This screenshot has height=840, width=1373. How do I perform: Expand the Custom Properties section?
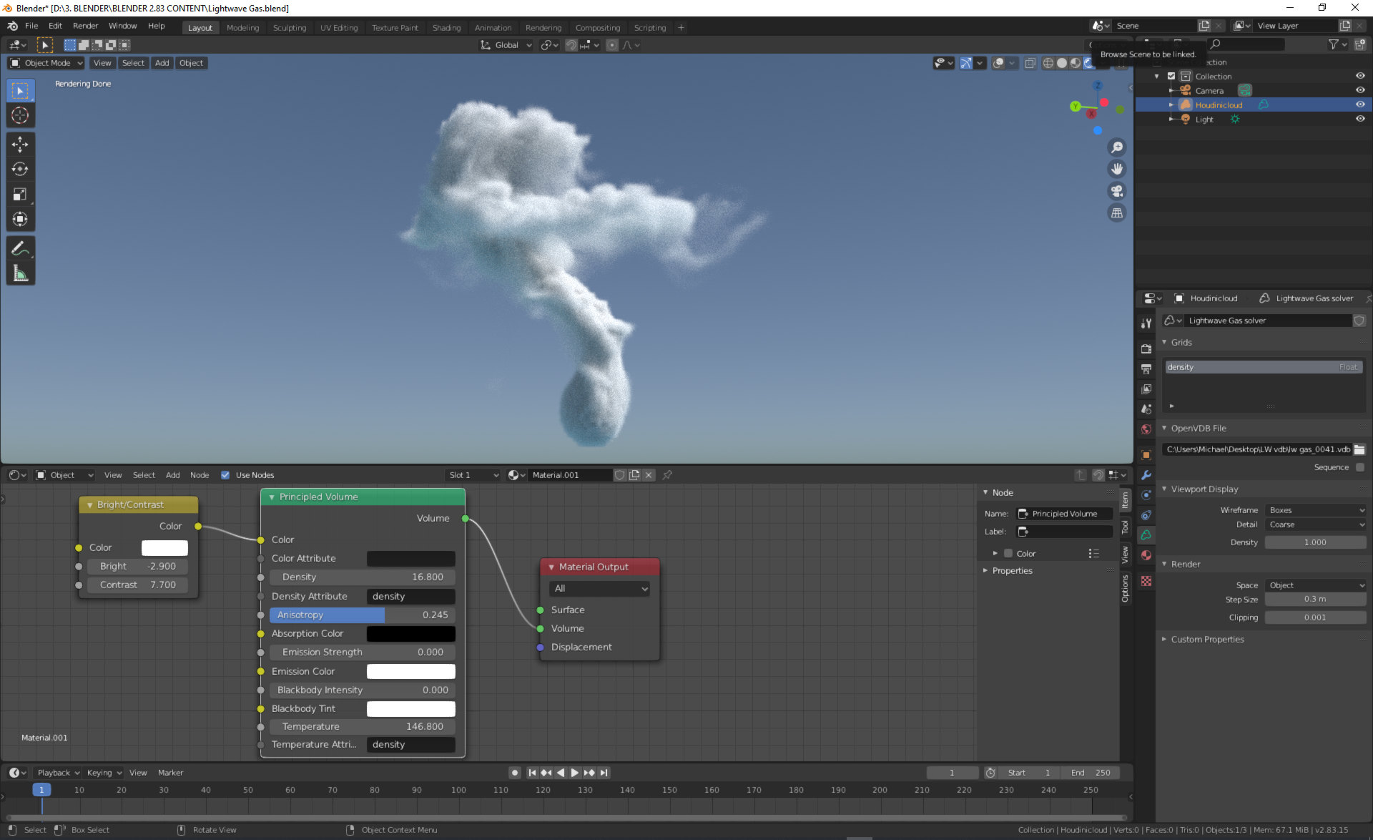click(1207, 639)
